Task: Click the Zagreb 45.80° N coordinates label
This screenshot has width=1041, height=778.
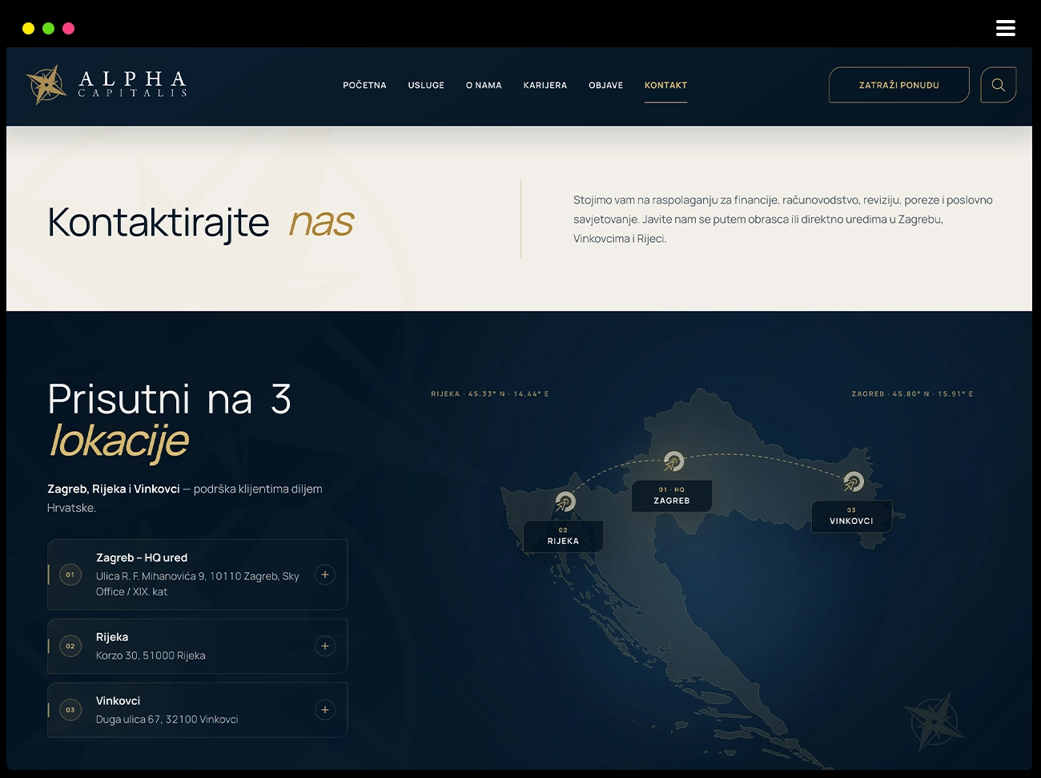Action: [x=912, y=394]
